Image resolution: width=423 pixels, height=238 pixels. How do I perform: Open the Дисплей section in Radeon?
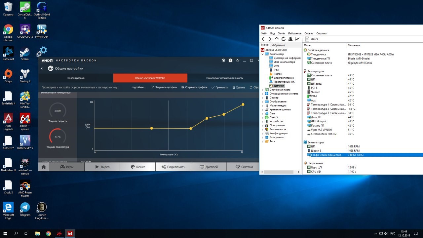209,167
